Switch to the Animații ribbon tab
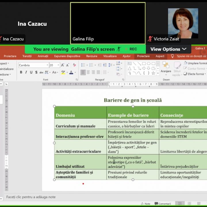 pyautogui.click(x=43, y=56)
